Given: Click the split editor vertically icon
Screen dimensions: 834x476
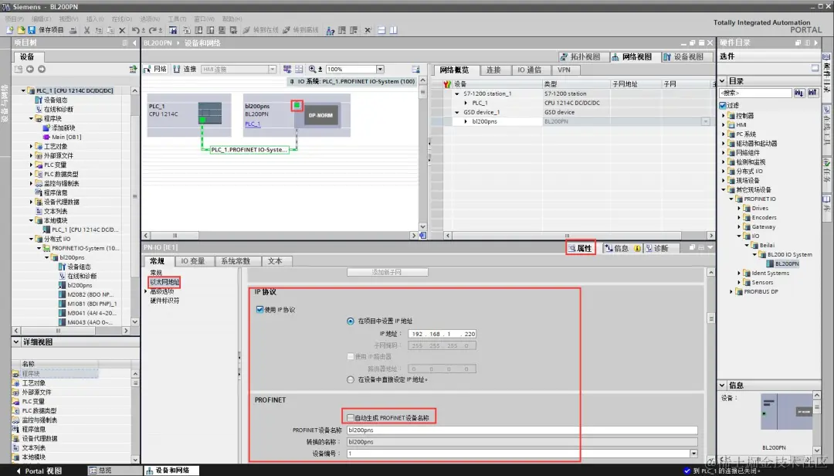Looking at the screenshot, I should click(x=393, y=30).
